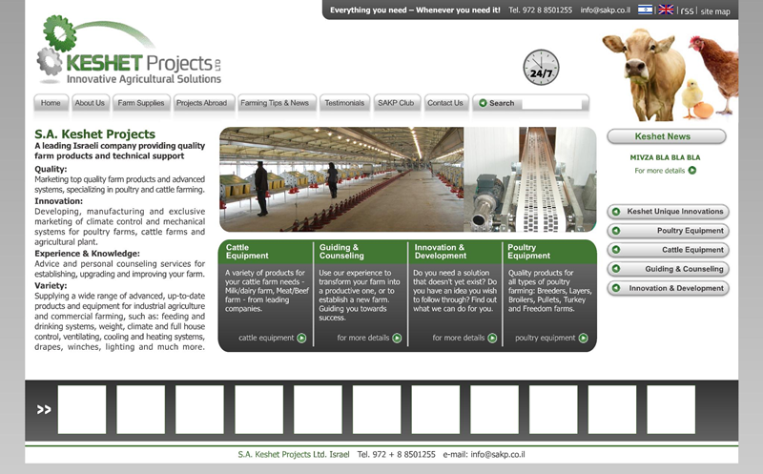Open the Farm Supplies menu item
Image resolution: width=763 pixels, height=474 pixels.
[x=141, y=103]
